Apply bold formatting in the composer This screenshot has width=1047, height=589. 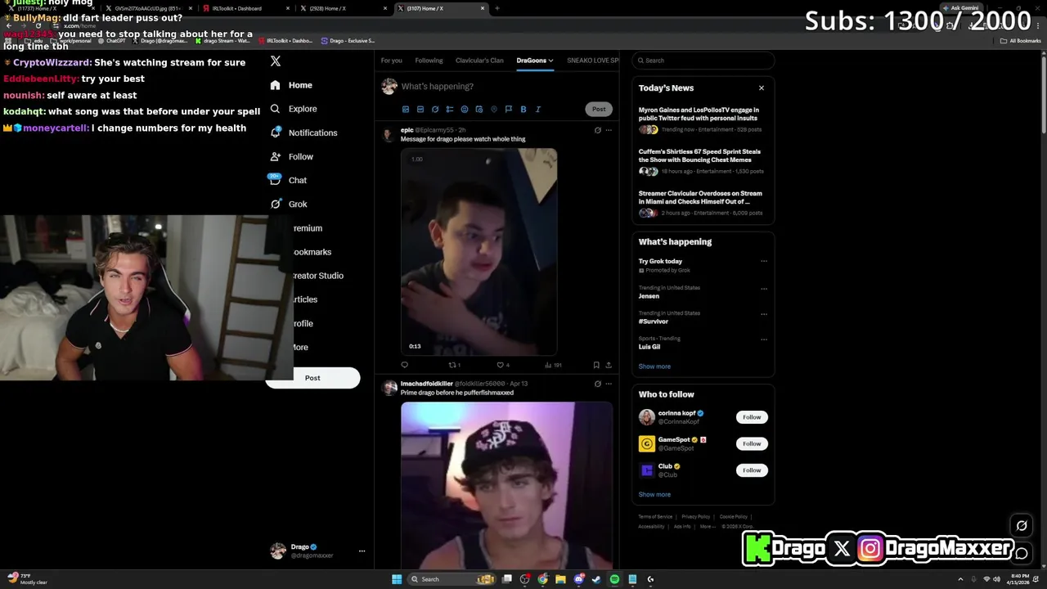523,109
